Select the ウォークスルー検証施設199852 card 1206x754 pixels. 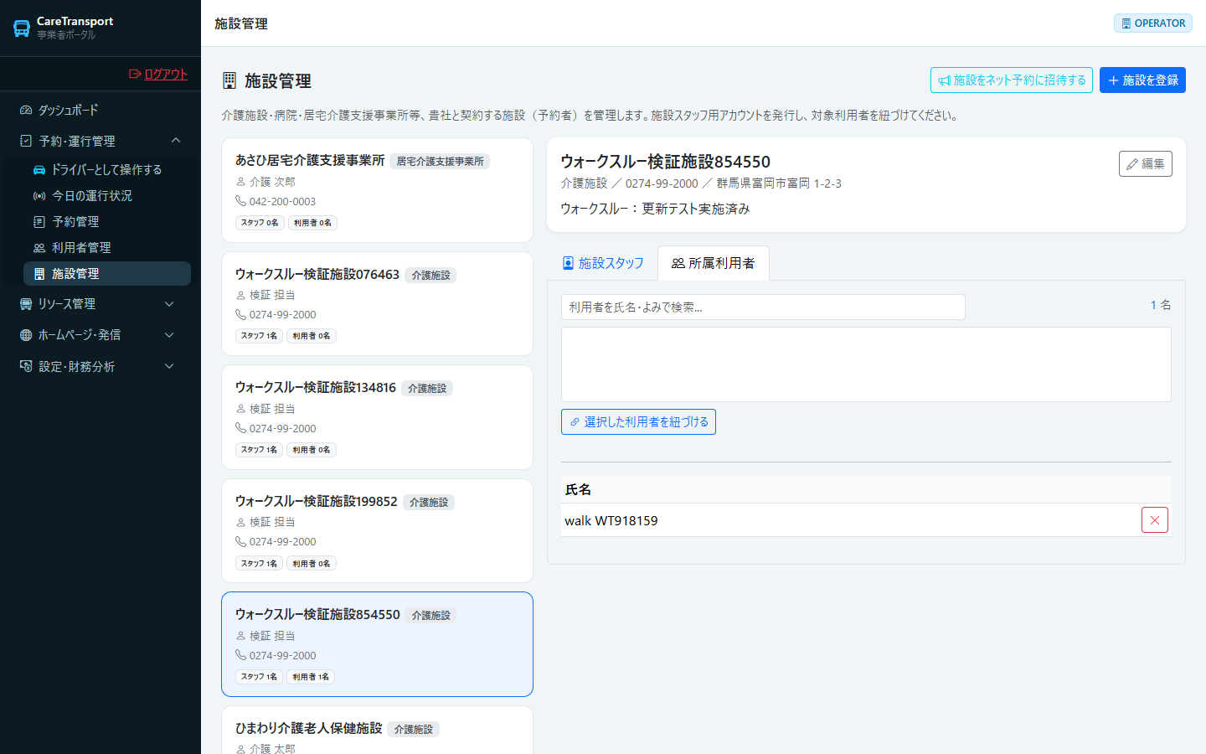click(x=377, y=530)
